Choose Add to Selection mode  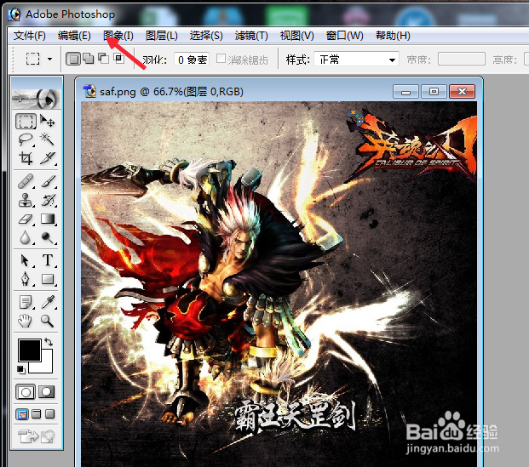89,59
